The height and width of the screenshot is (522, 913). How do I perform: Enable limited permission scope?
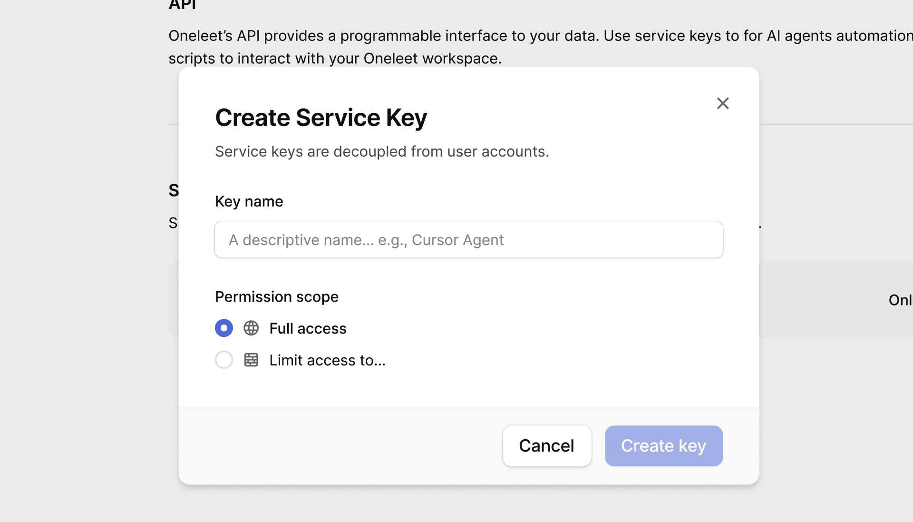click(223, 360)
